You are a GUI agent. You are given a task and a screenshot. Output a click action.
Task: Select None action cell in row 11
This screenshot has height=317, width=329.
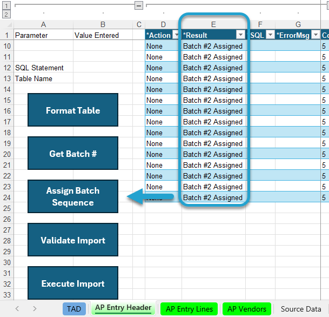(x=163, y=57)
